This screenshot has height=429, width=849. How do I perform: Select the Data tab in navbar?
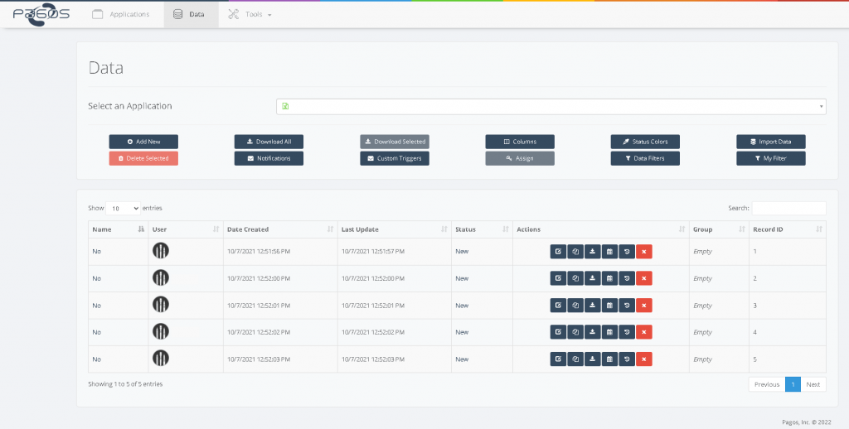192,15
